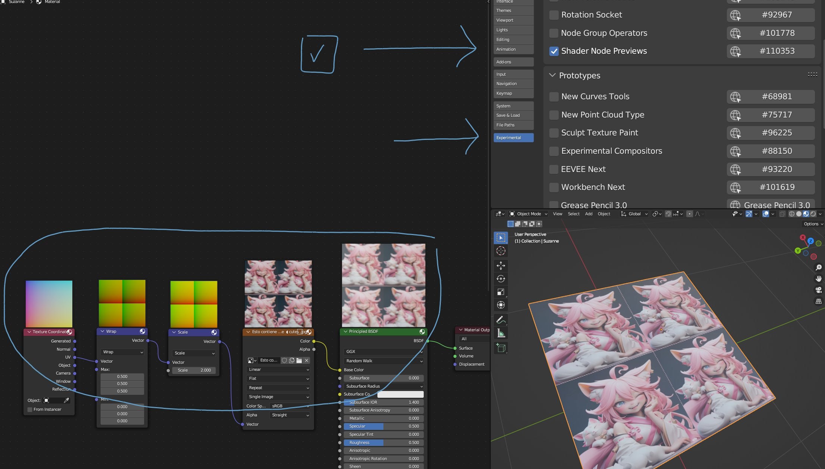Activate the Scale tool in viewport
The width and height of the screenshot is (825, 469).
pos(501,292)
